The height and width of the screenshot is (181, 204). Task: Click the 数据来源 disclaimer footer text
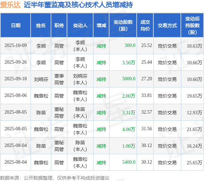pos(55,178)
